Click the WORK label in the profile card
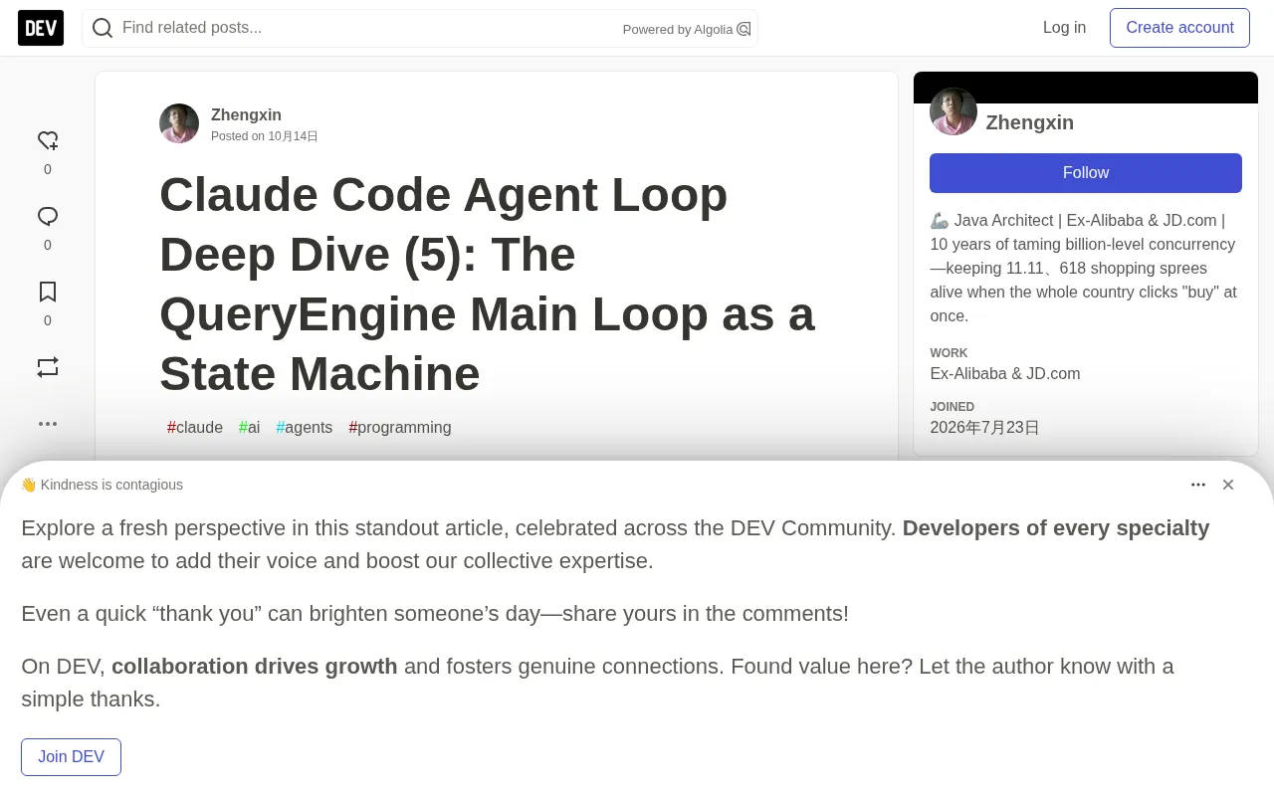The width and height of the screenshot is (1274, 796). click(x=949, y=353)
